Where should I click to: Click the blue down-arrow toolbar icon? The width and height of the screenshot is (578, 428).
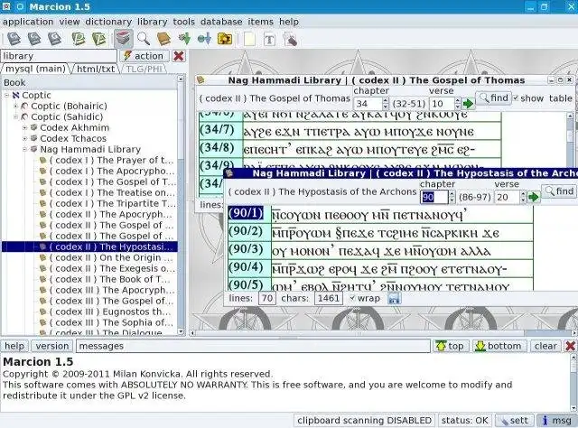tap(204, 39)
